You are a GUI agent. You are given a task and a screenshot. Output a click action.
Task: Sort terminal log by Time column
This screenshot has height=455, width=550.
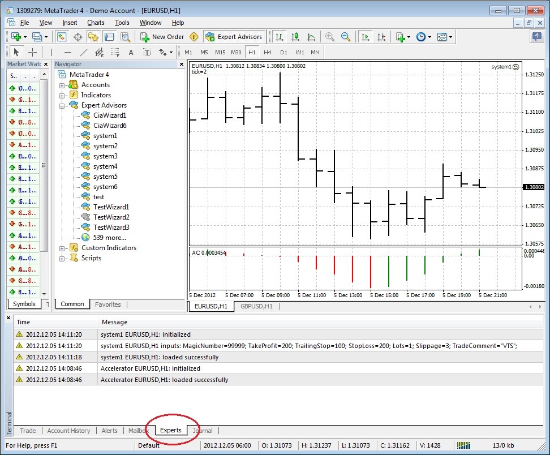coord(55,322)
